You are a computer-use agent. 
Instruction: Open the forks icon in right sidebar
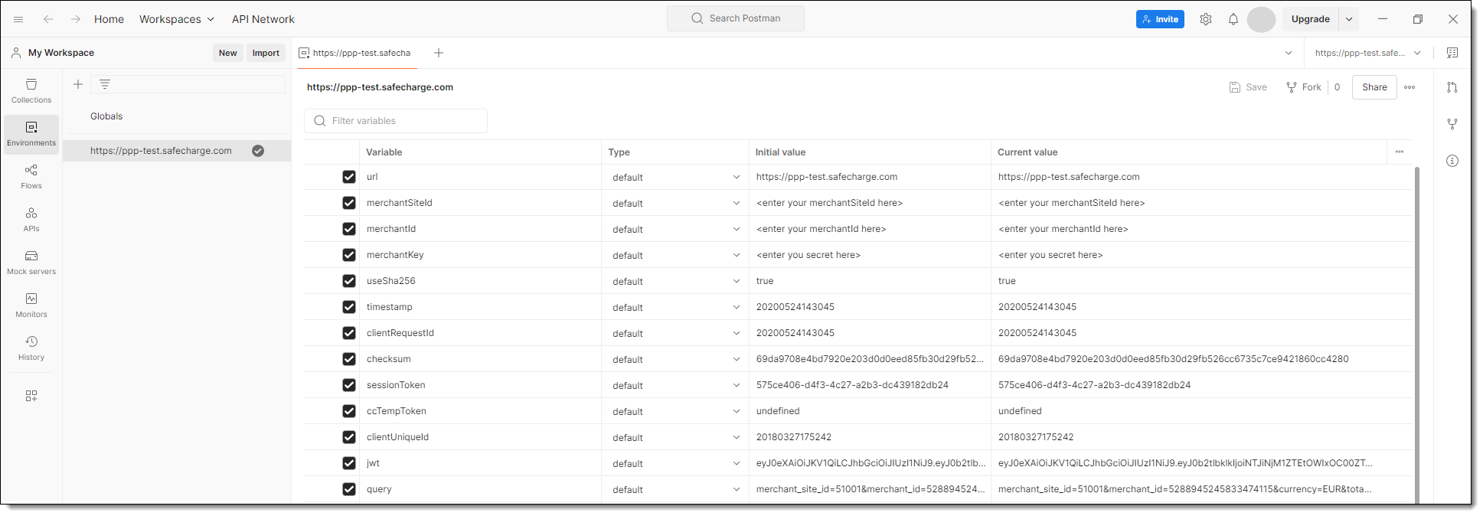pyautogui.click(x=1452, y=124)
